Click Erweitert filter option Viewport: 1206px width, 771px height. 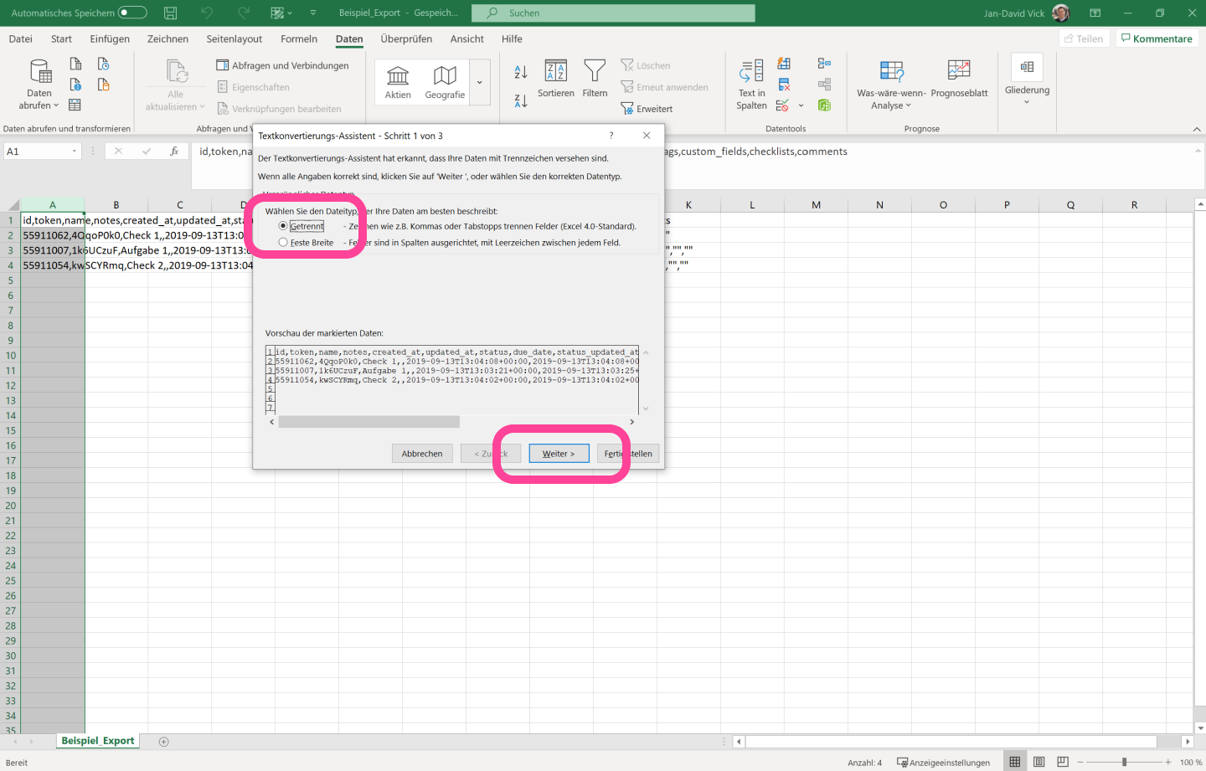tap(647, 109)
